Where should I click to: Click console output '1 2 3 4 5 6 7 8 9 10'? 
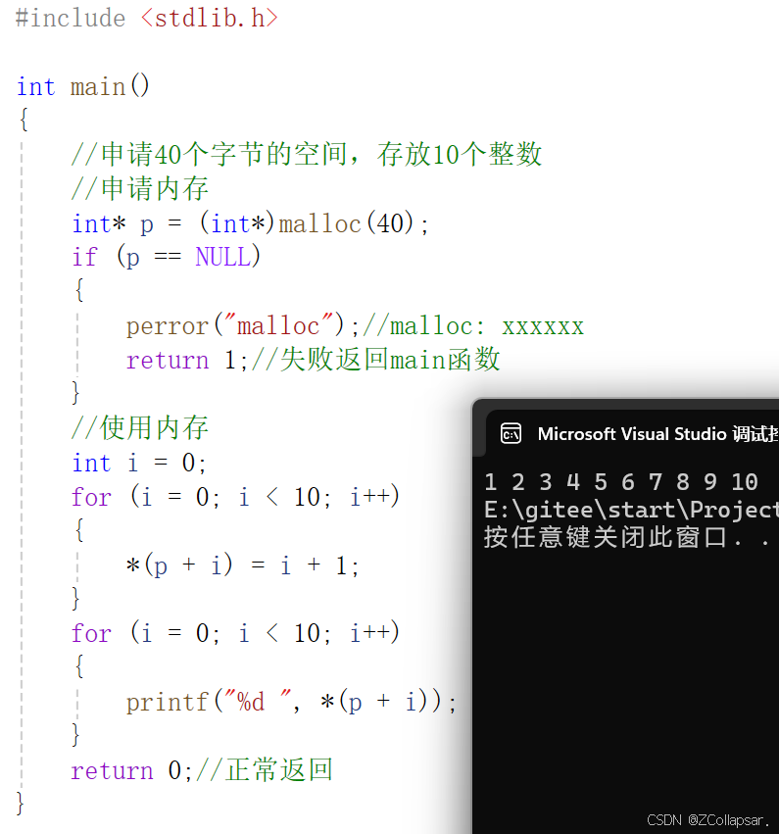(x=621, y=482)
